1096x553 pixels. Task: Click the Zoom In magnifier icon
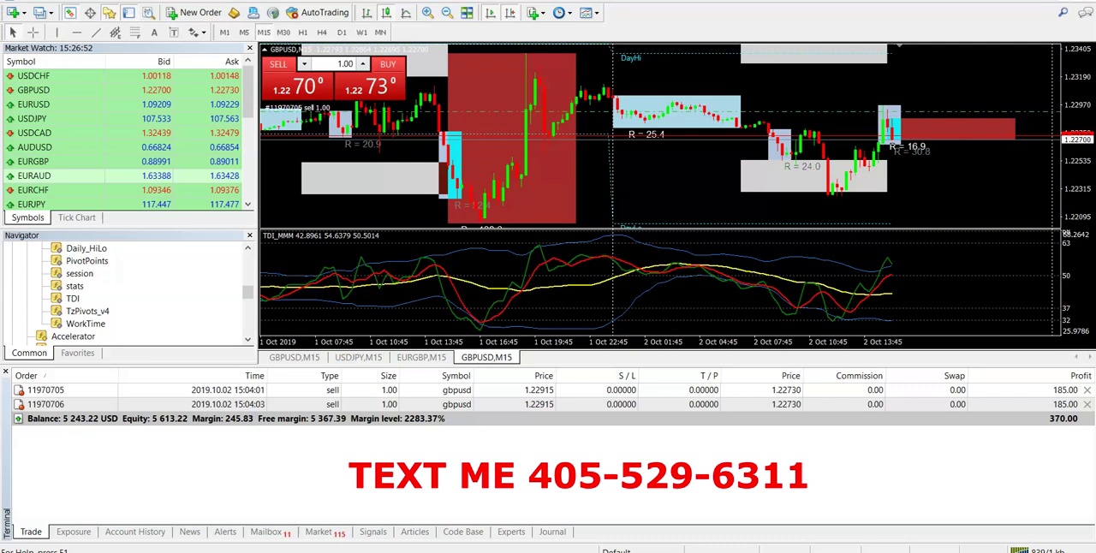point(427,13)
